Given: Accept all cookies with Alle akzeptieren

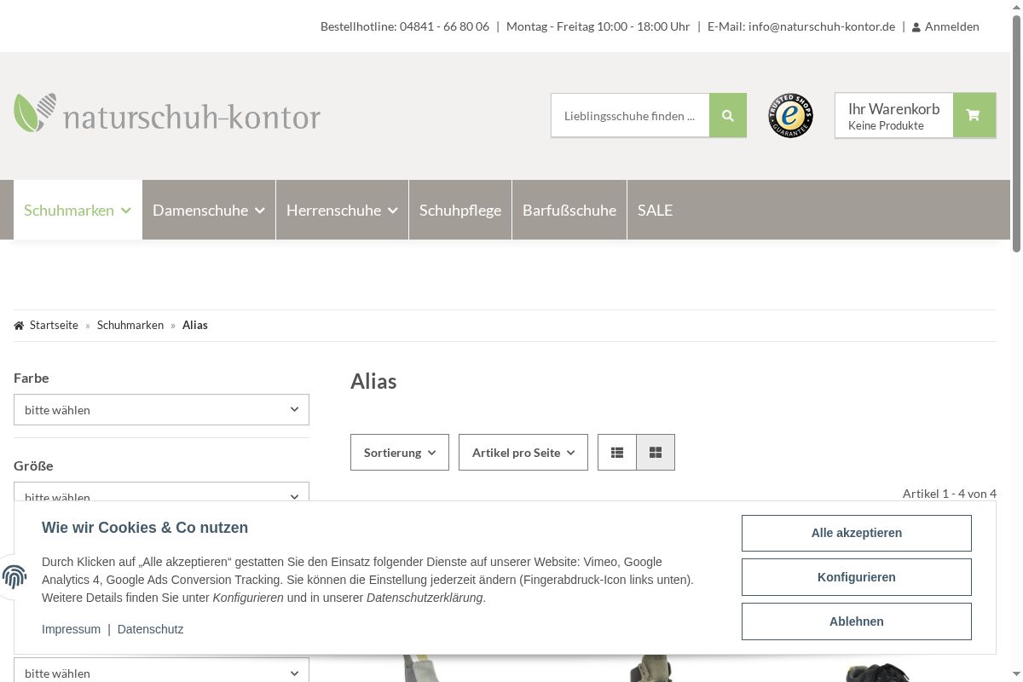Looking at the screenshot, I should tap(856, 533).
